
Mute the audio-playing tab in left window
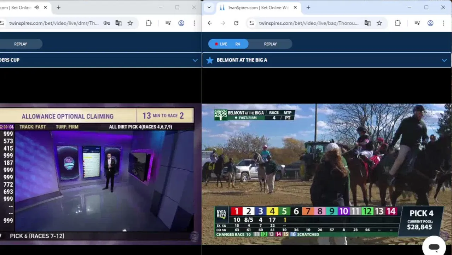tap(37, 7)
